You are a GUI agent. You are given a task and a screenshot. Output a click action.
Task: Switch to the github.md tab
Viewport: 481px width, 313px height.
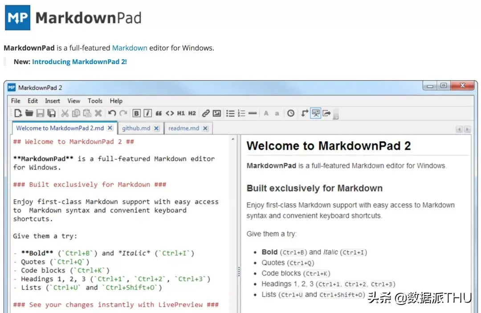(x=136, y=128)
